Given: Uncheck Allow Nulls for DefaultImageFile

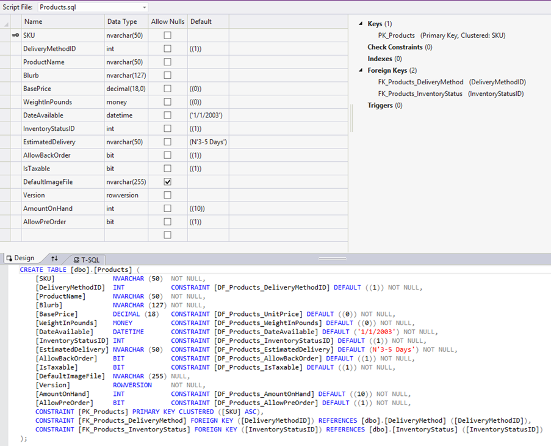Looking at the screenshot, I should coord(168,182).
